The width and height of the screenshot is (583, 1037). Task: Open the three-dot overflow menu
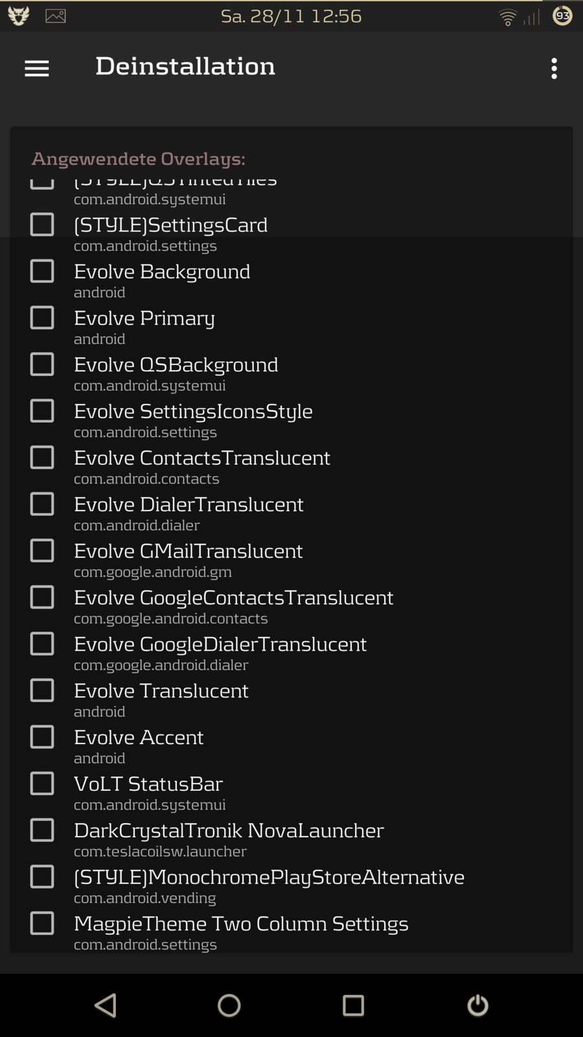[x=554, y=68]
